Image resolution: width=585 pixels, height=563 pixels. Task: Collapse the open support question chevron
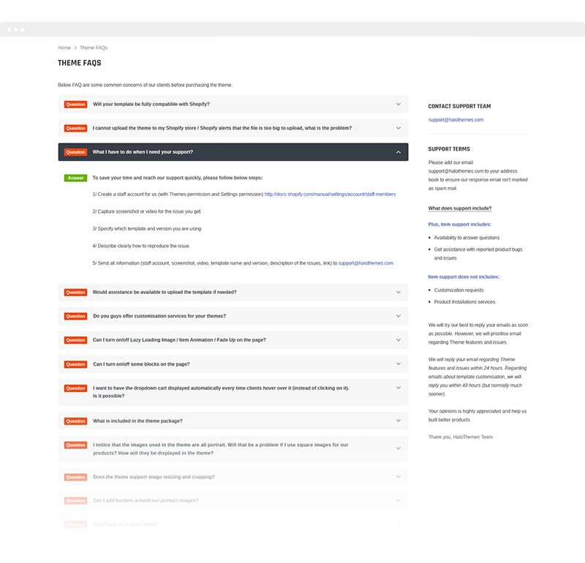(398, 152)
